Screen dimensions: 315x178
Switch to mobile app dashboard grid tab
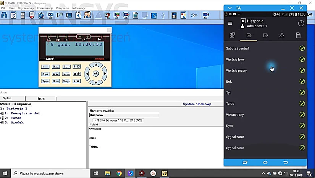tap(232, 35)
